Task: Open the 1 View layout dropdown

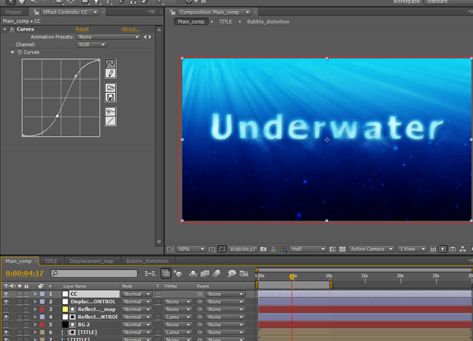Action: [412, 249]
